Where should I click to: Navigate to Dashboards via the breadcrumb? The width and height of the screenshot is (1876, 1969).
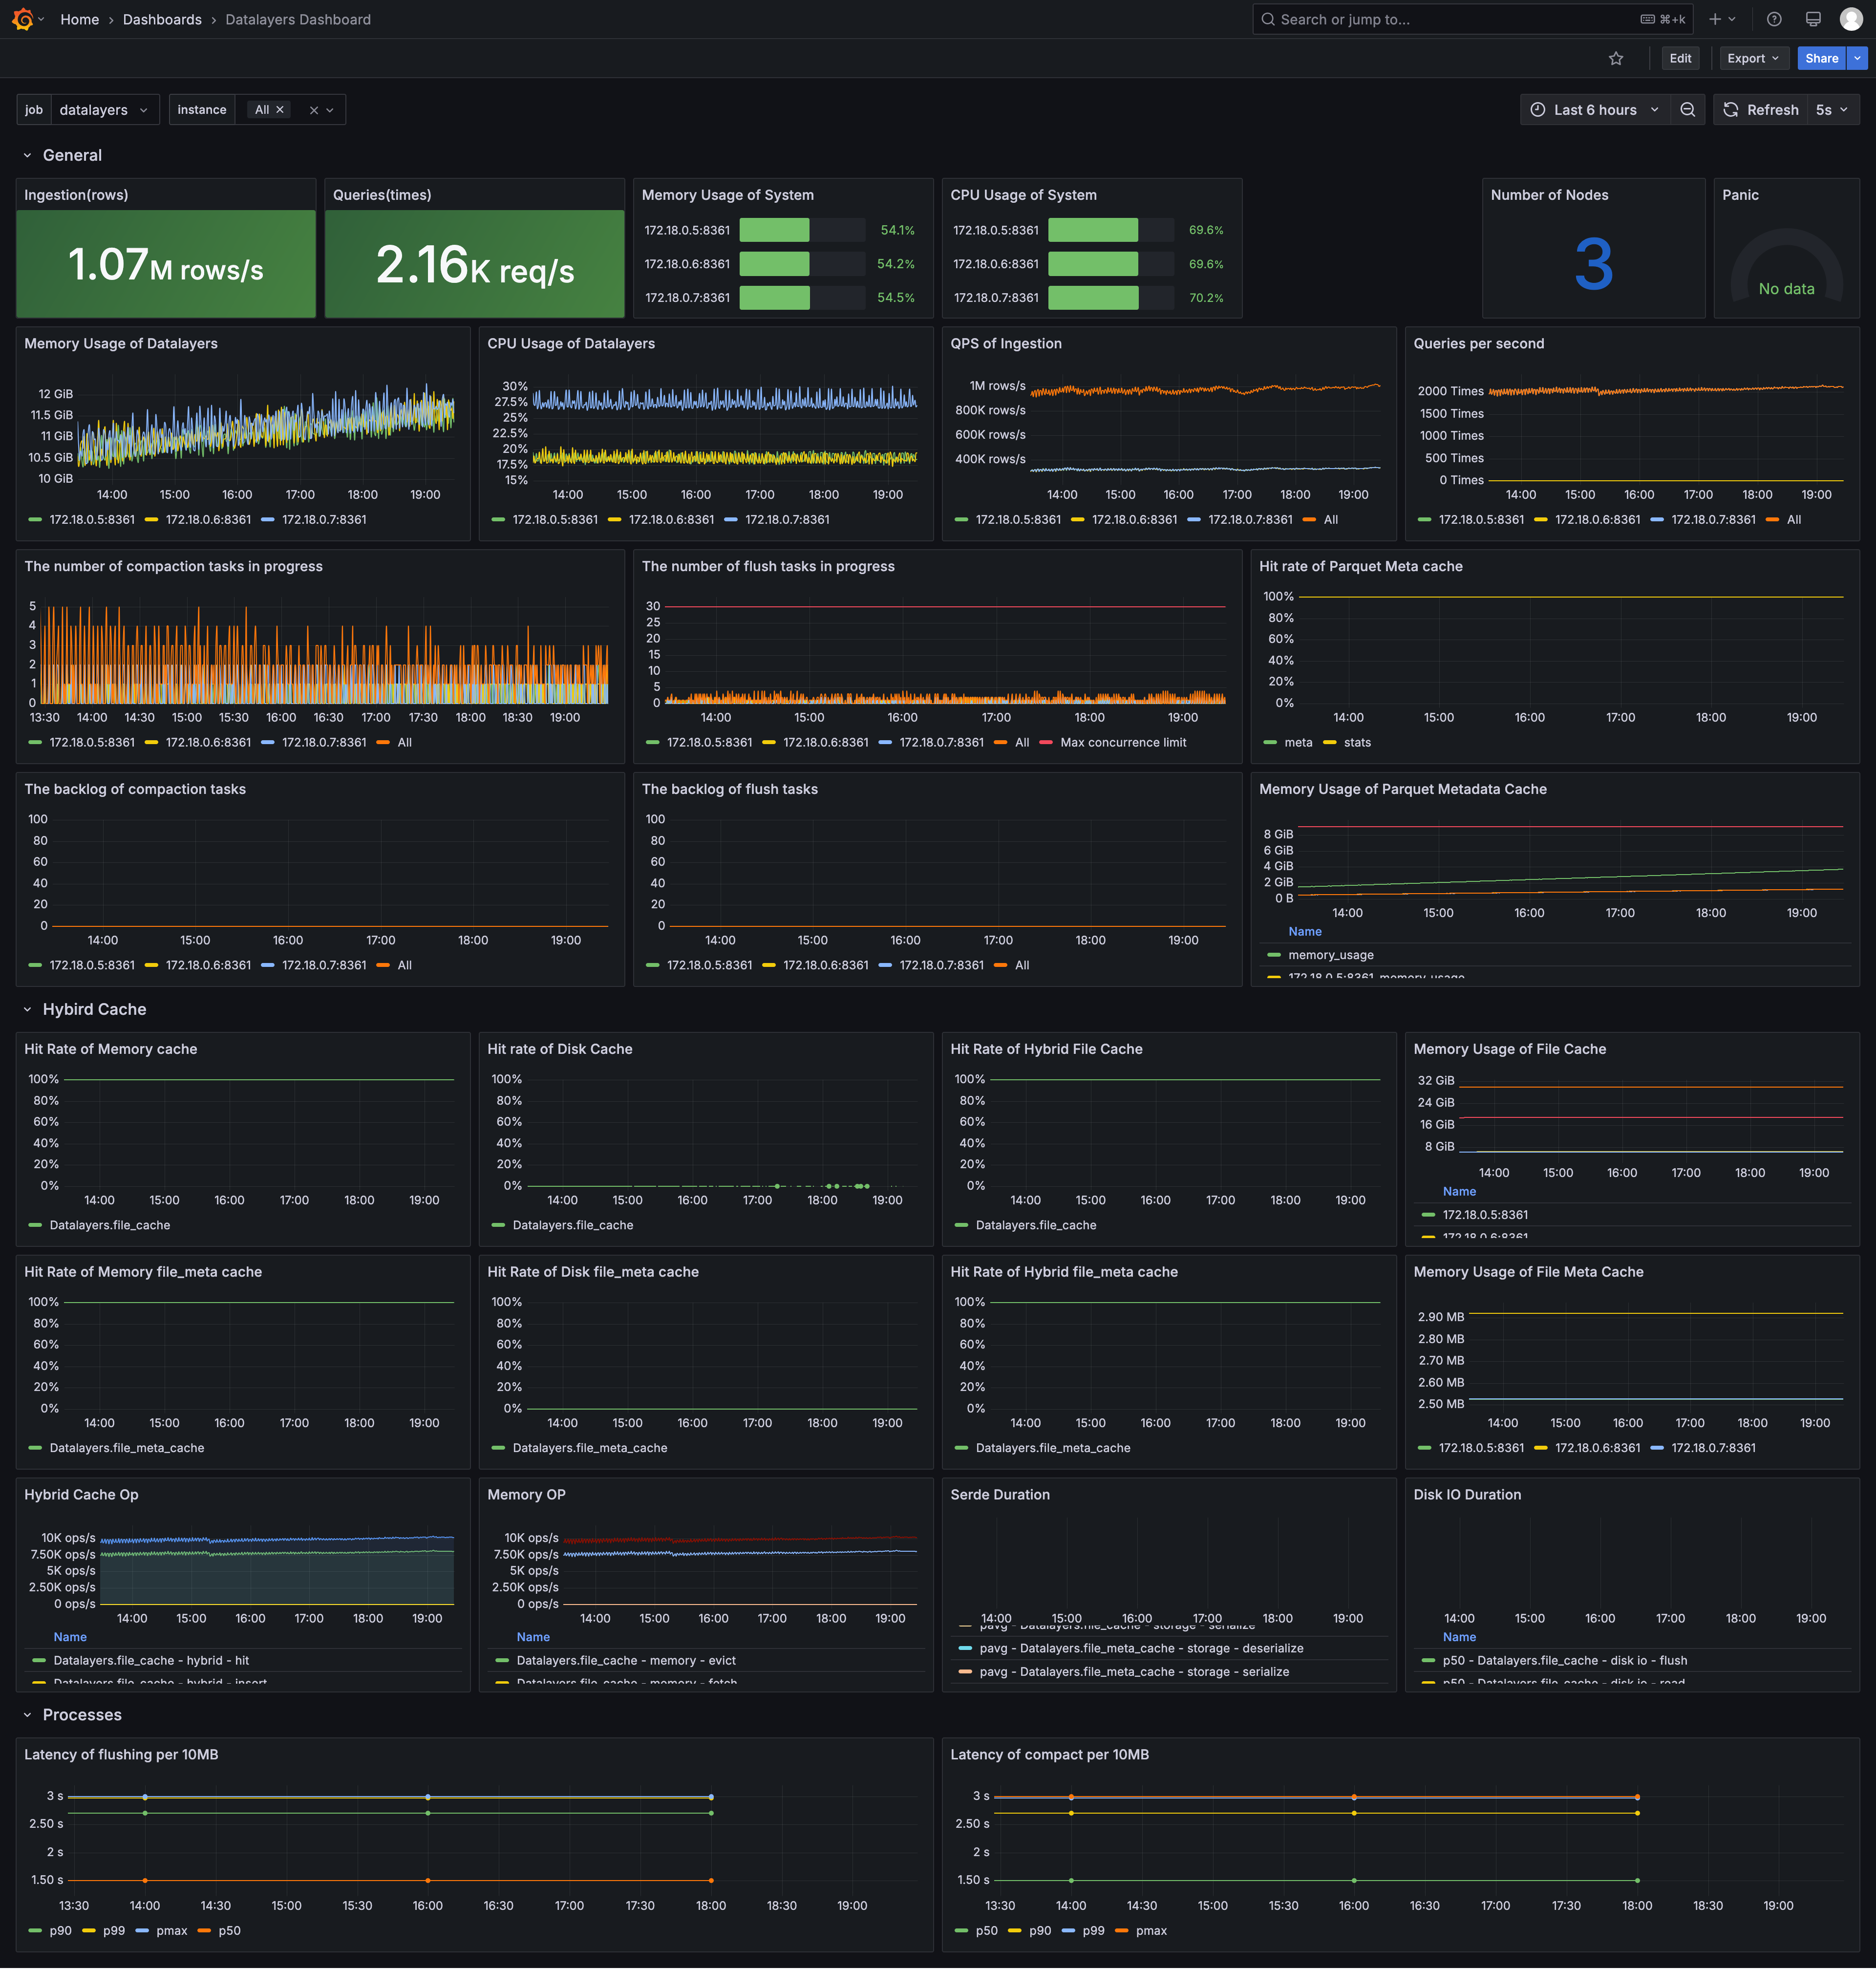(x=162, y=19)
